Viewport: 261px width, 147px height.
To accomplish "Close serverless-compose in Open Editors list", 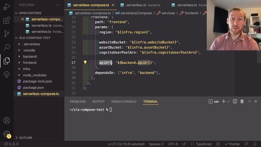I will point(22,19).
